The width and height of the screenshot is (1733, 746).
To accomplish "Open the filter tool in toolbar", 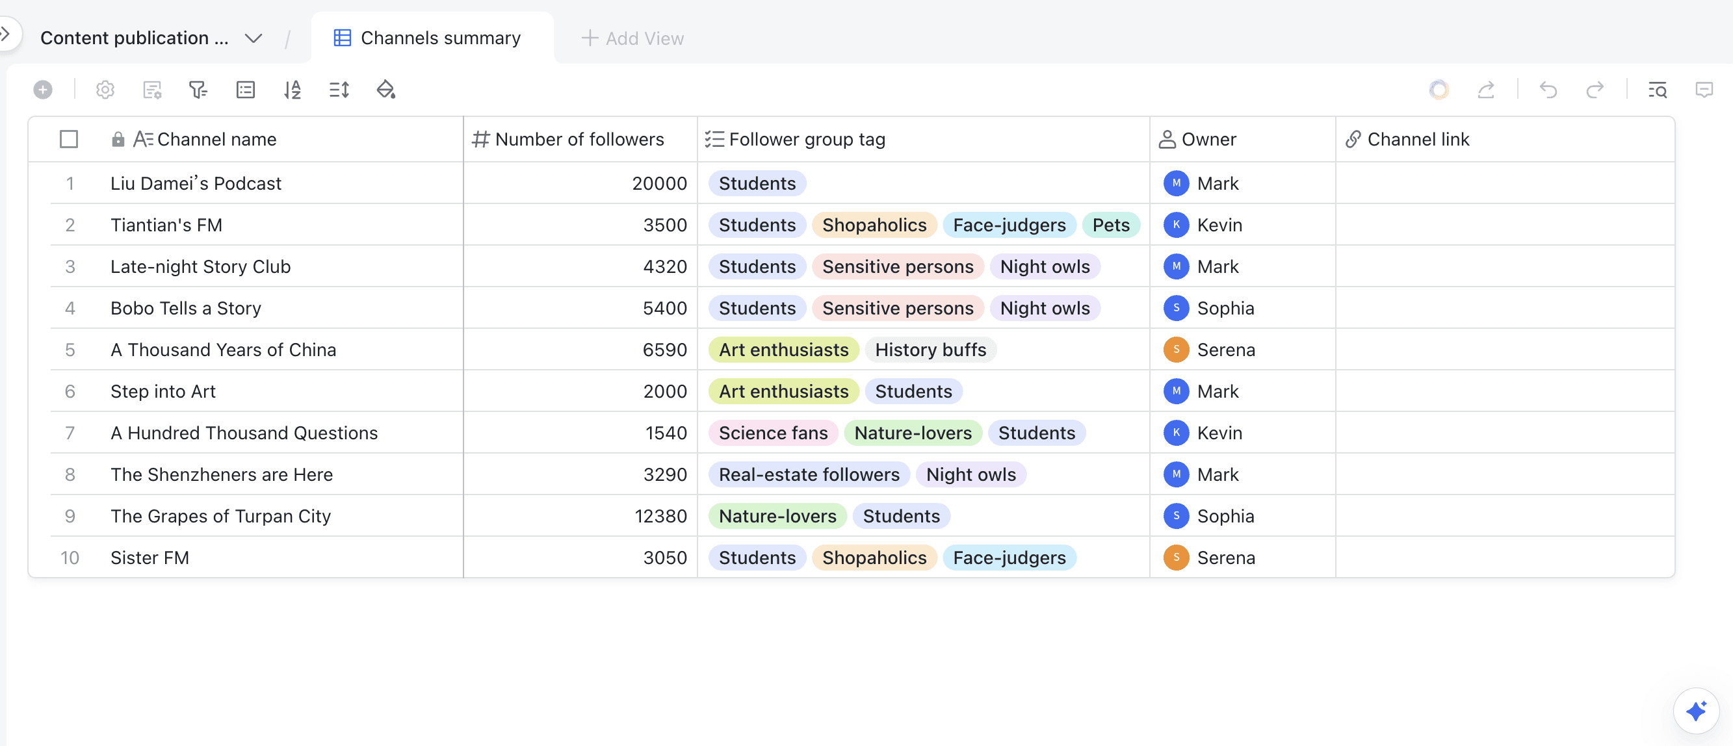I will coord(198,90).
